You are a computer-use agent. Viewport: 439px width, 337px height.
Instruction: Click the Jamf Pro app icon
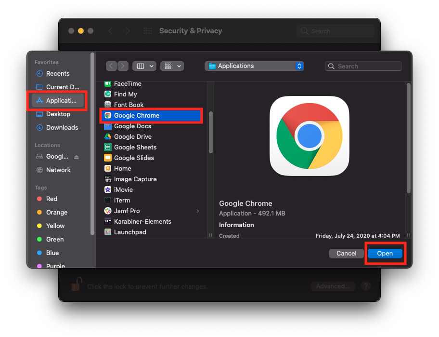pos(108,211)
